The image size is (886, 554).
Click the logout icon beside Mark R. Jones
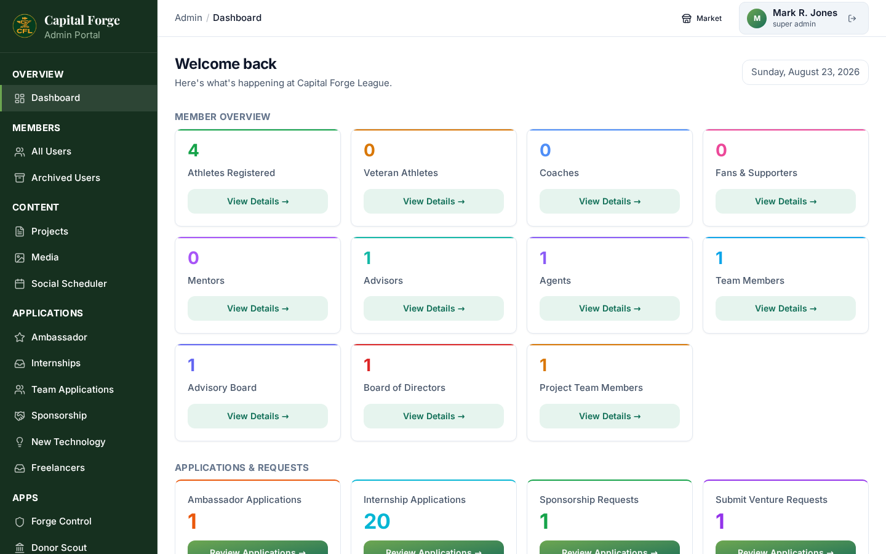pos(852,18)
